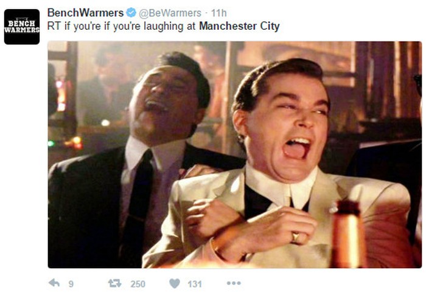
Task: View the 250 retweets count
Action: (x=138, y=284)
